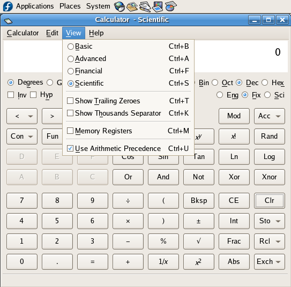Screen dimensions: 291x287
Task: Open the Con constants dropdown
Action: [22, 137]
